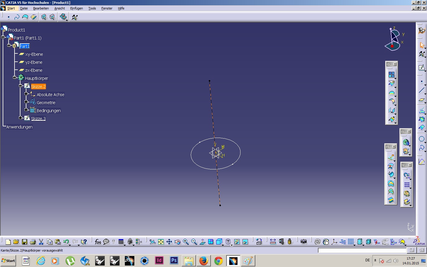Click the Normal View icon
427x267 pixels.
coord(202,242)
